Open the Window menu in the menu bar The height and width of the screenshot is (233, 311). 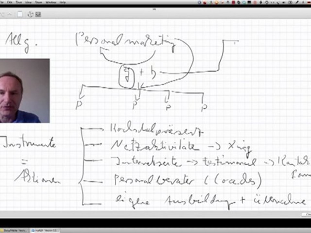51,2
